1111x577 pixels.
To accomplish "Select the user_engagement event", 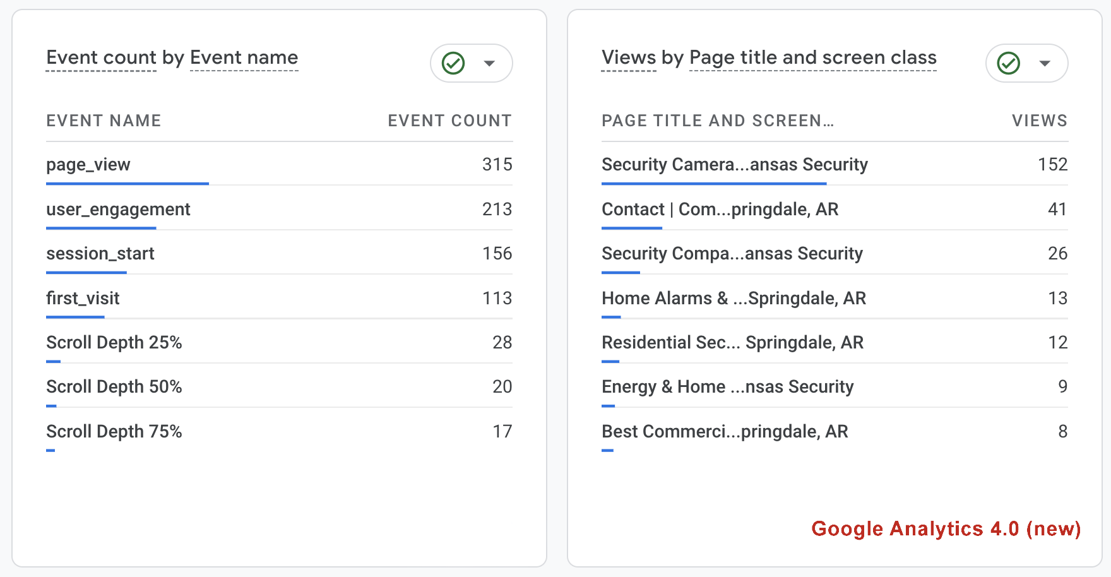I will (x=118, y=210).
